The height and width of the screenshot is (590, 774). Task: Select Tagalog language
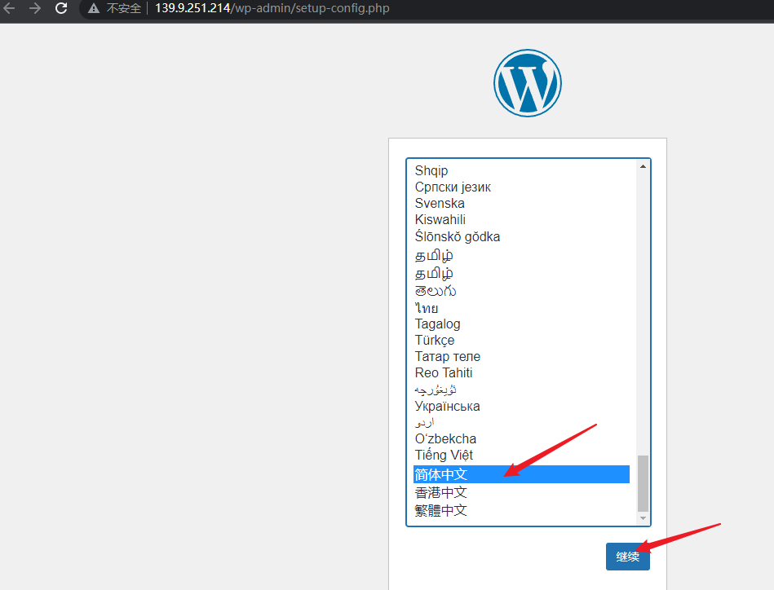tap(521, 324)
